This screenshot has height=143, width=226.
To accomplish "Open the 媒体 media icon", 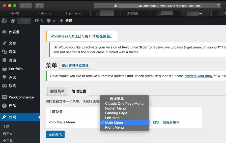I will coord(4,52).
